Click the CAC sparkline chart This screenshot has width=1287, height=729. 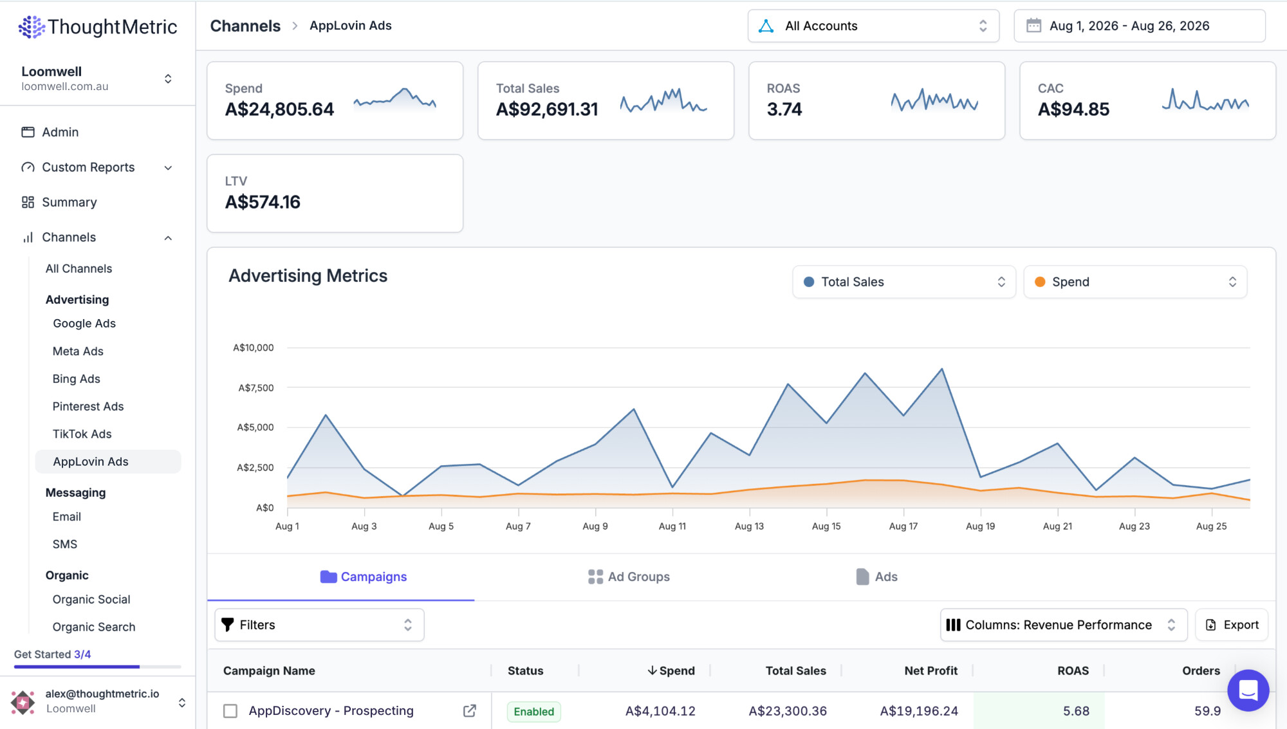click(1205, 100)
